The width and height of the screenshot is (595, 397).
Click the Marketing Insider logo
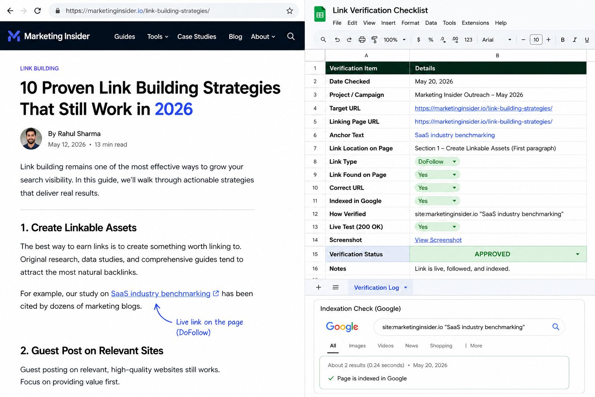coord(49,36)
